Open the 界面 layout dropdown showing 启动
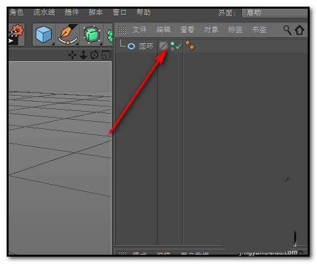 [274, 13]
